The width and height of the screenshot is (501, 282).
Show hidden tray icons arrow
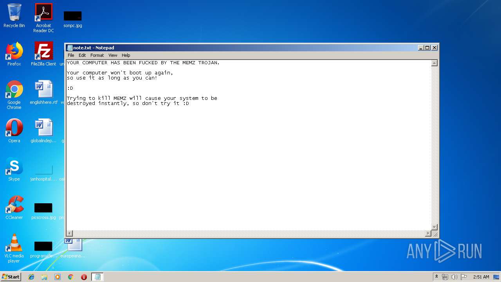[x=436, y=277]
